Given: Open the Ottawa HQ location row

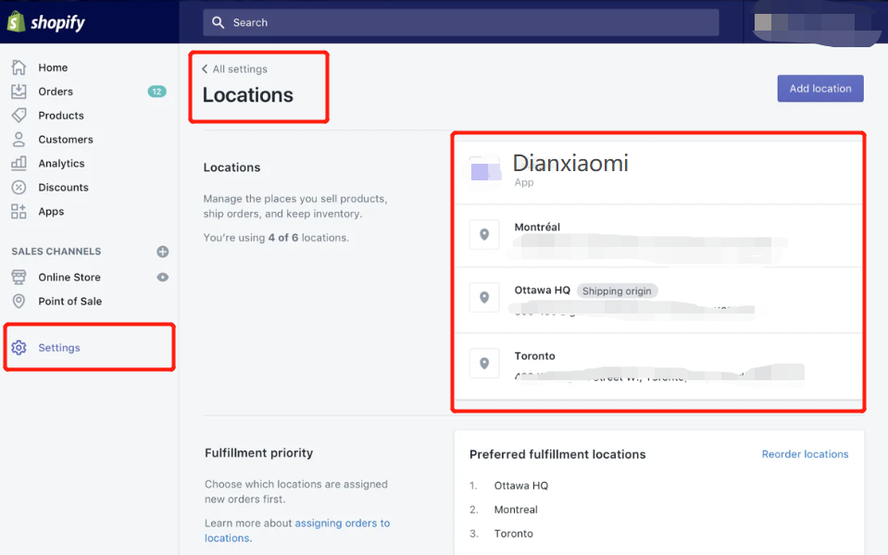Looking at the screenshot, I should (x=659, y=300).
